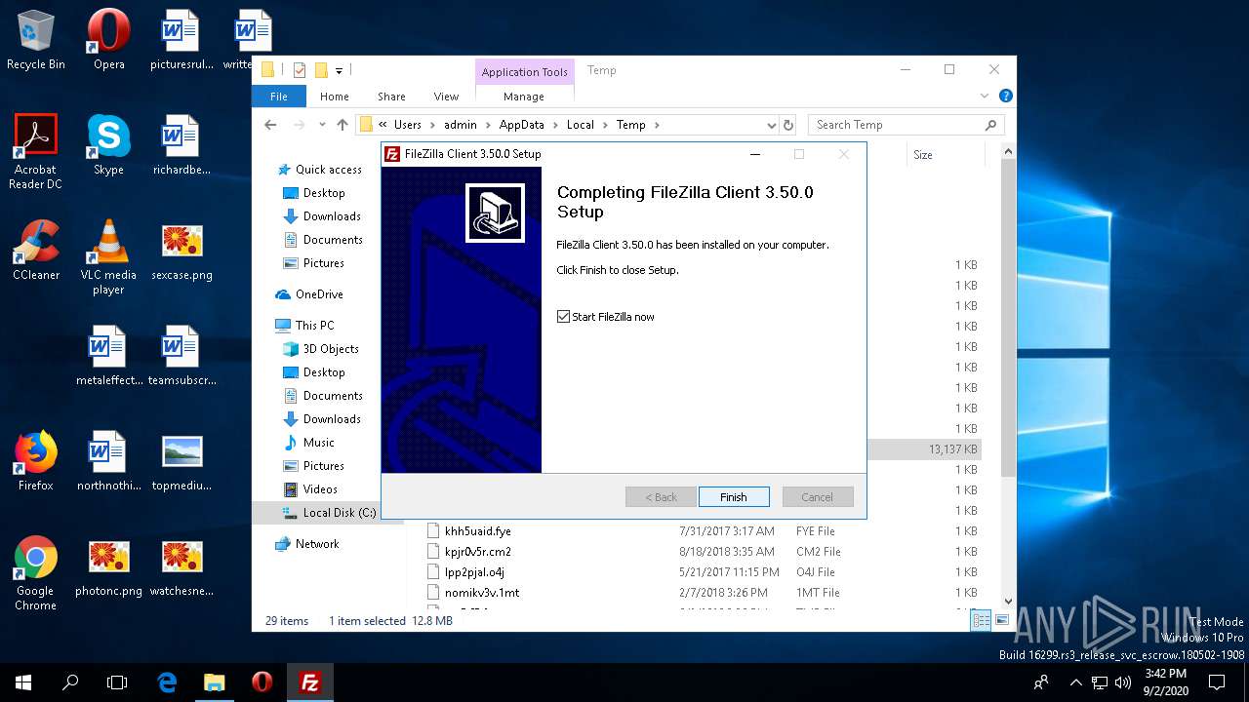Viewport: 1249px width, 702px height.
Task: Launch Skype desktop shortcut
Action: [x=108, y=145]
